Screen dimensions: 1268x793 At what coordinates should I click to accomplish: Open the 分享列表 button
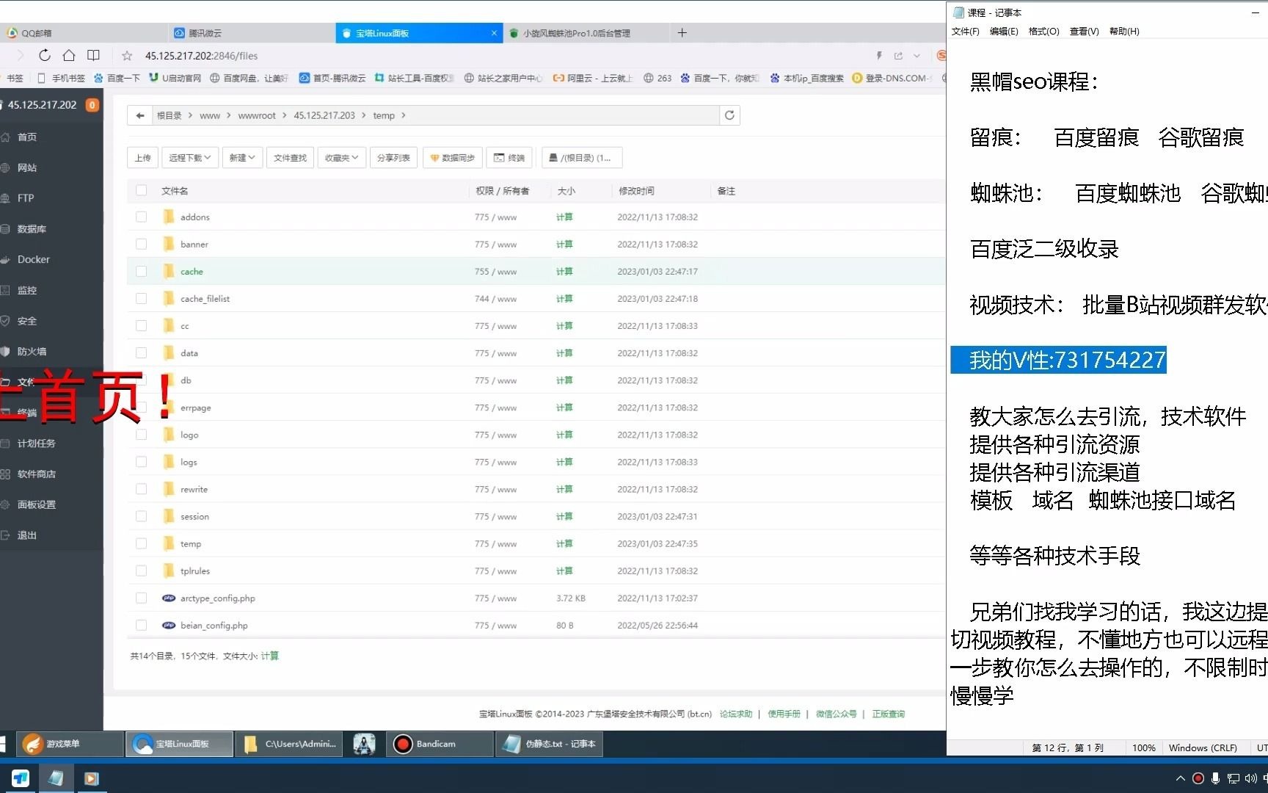click(x=393, y=158)
